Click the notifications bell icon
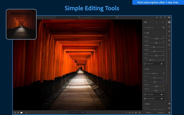This screenshot has width=184, height=115. pyautogui.click(x=157, y=17)
